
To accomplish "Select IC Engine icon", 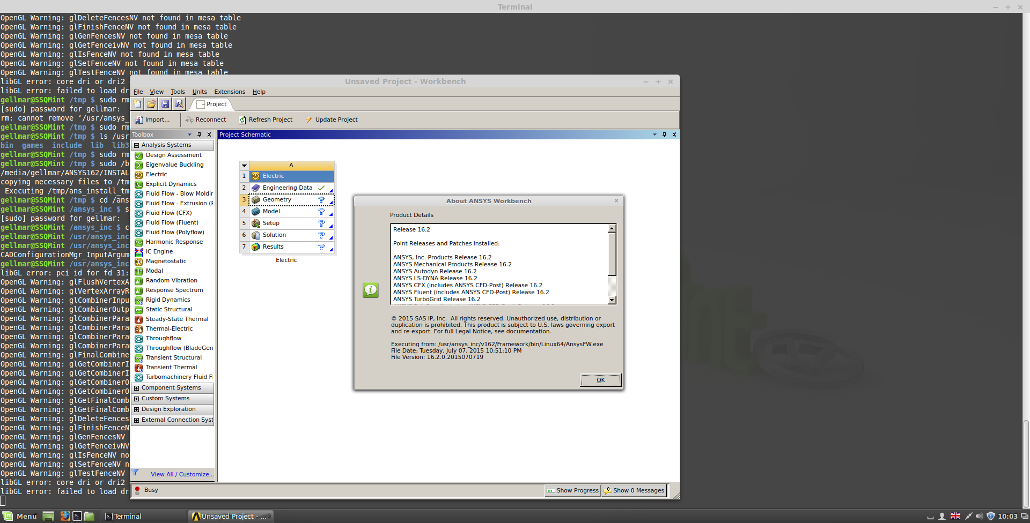I will [138, 252].
